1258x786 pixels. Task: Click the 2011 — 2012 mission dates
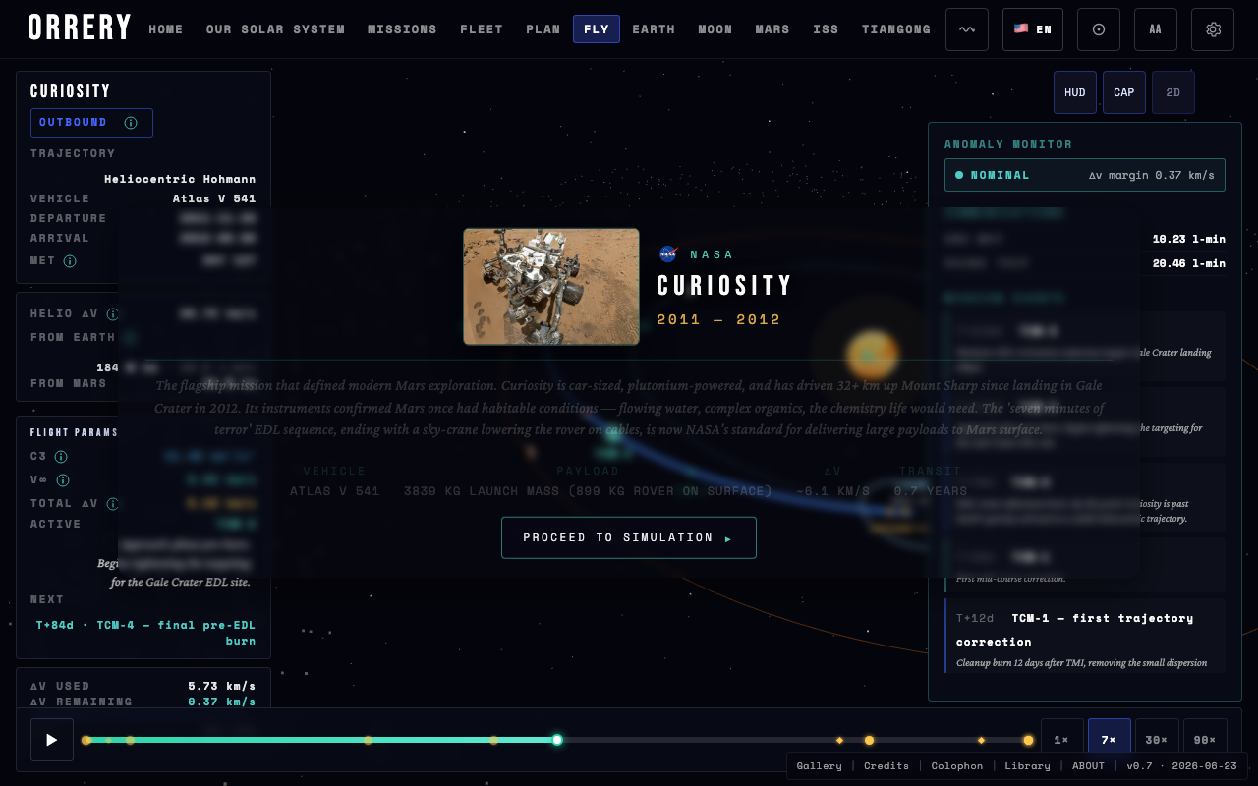(x=718, y=319)
